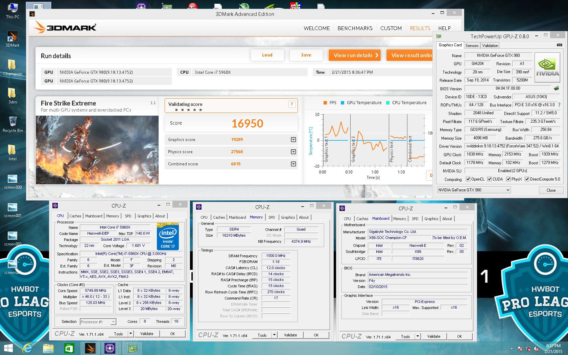This screenshot has width=568, height=355.
Task: Toggle the OpenCL checkbox in GPU-Z
Action: (468, 179)
